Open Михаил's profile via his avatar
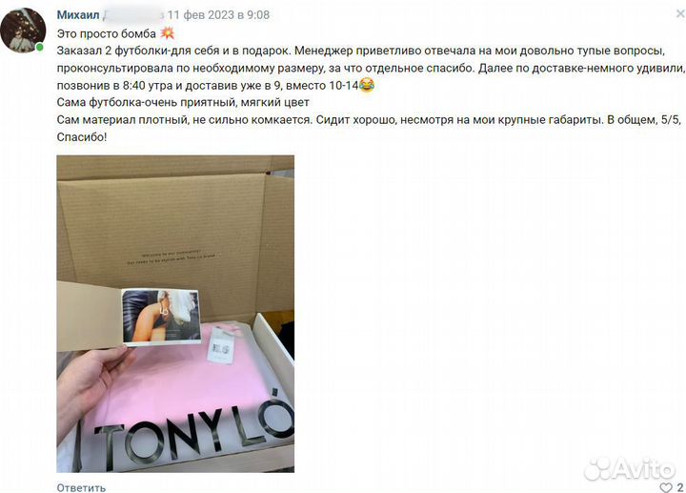This screenshot has width=686, height=493. (x=23, y=31)
